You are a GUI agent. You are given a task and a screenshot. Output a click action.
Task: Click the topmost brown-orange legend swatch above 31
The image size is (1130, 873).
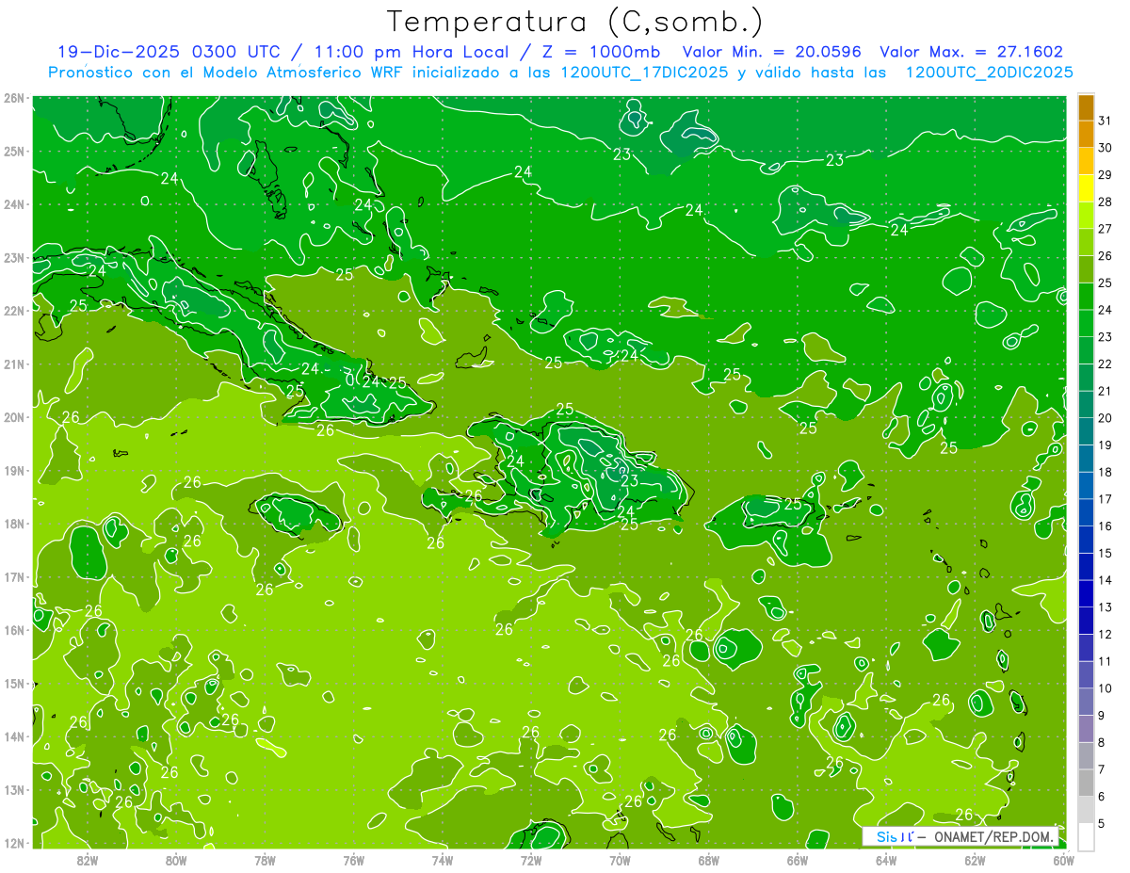1086,107
